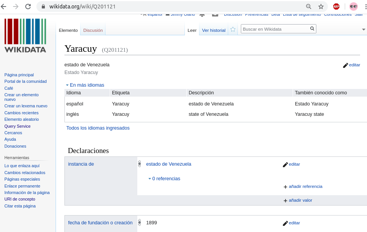Click the Wikidata logo
This screenshot has width=367, height=232.
click(x=25, y=36)
